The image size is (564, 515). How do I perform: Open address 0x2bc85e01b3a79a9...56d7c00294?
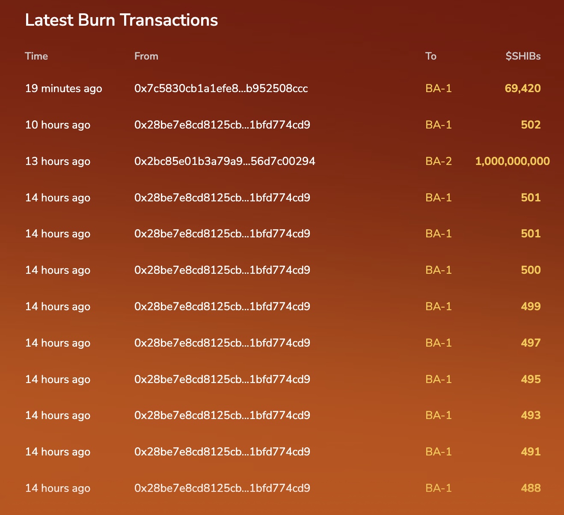point(225,162)
